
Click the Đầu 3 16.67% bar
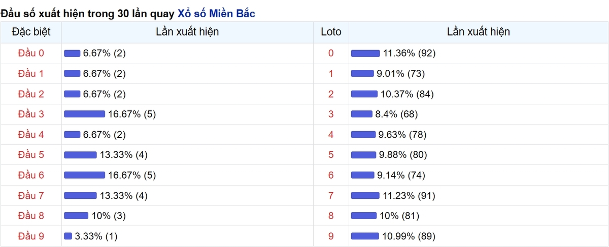pyautogui.click(x=84, y=114)
